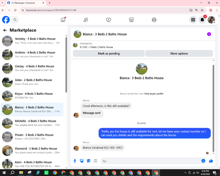Go back with the browser back arrow
The height and width of the screenshot is (176, 220).
(3, 10)
